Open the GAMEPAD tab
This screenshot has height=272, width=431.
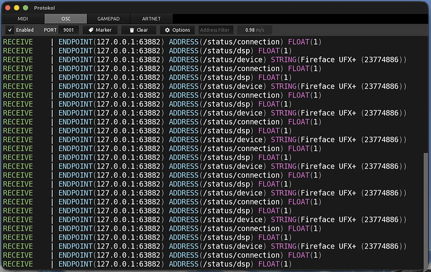pyautogui.click(x=108, y=19)
